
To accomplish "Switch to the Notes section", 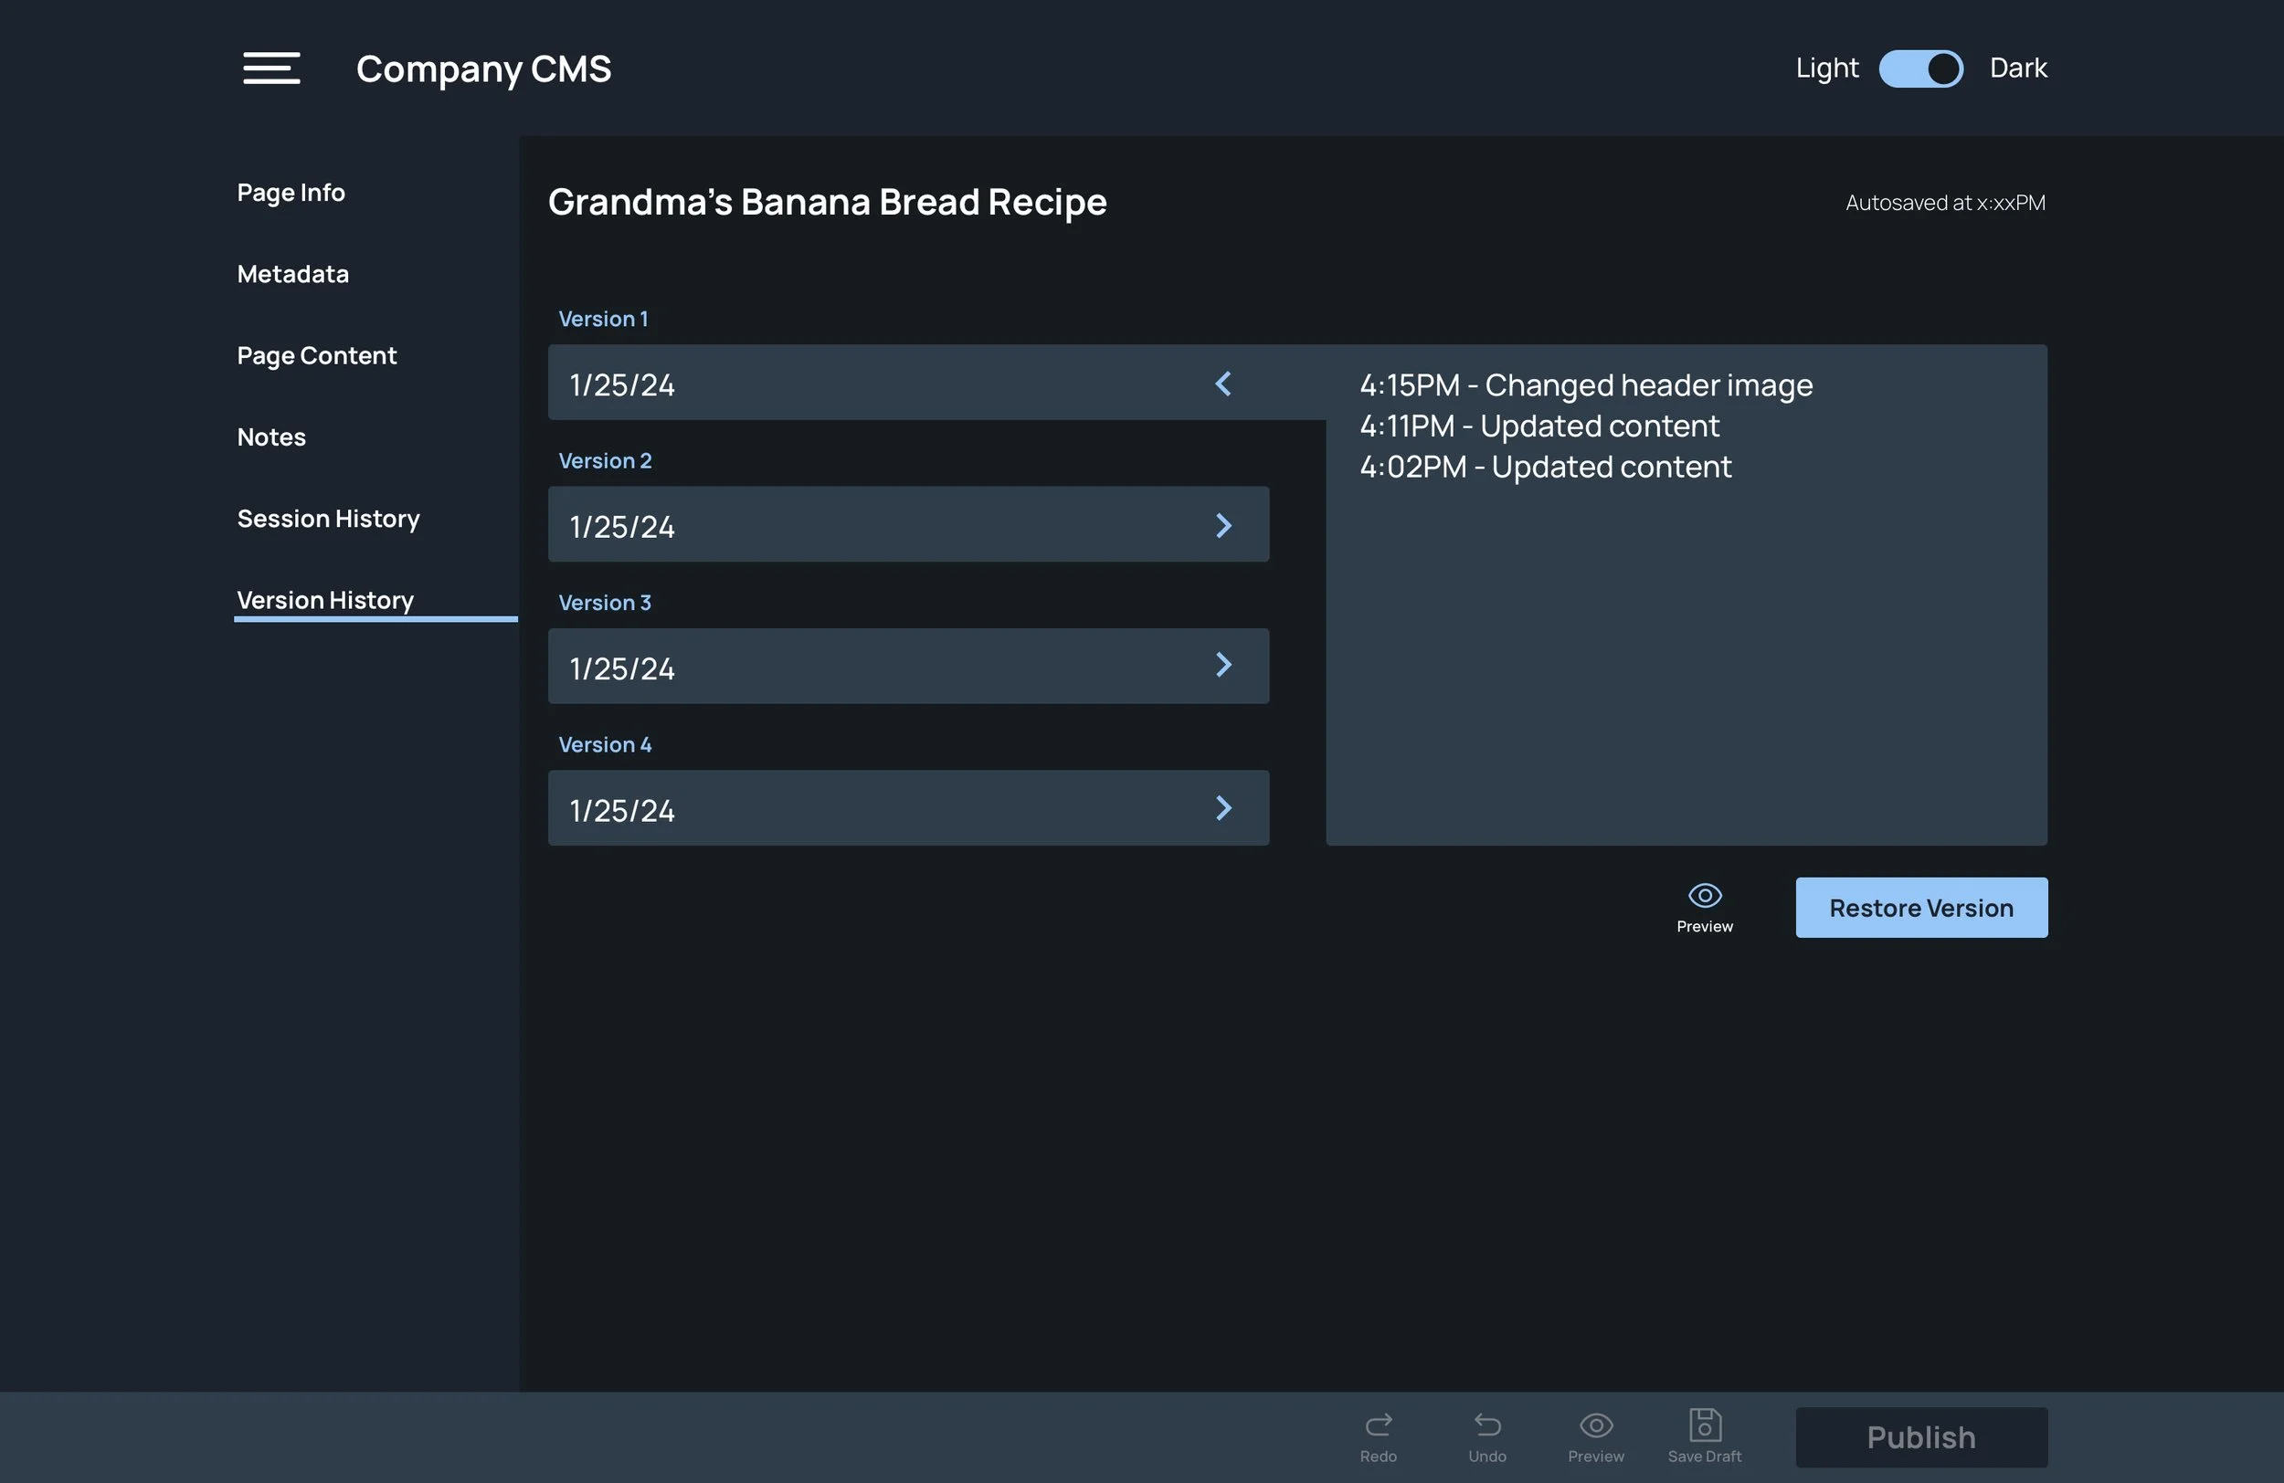I will click(270, 437).
